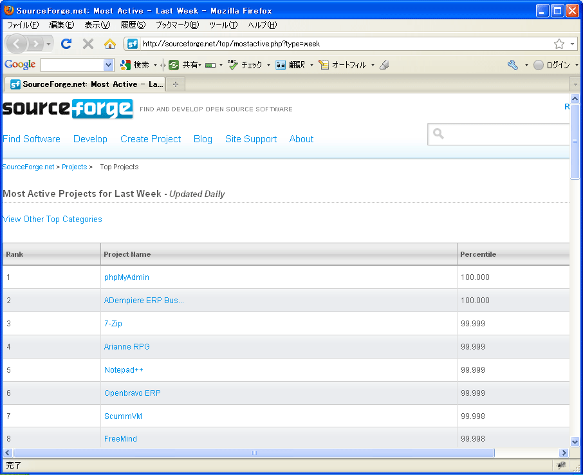Viewport: 583px width, 475px height.
Task: Open Google toolbar wrench settings icon
Action: click(x=513, y=65)
